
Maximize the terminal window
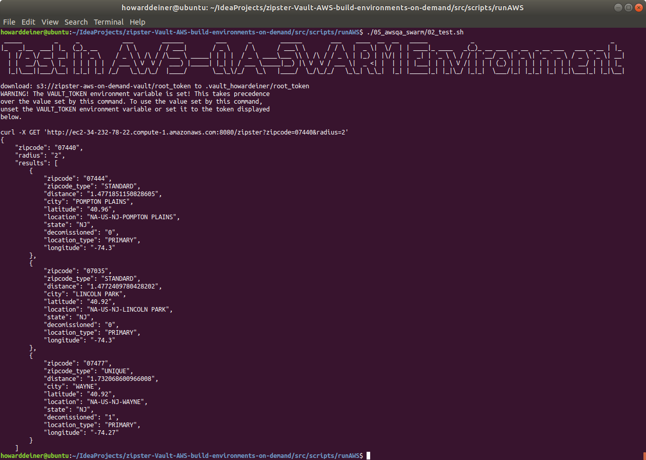(628, 7)
